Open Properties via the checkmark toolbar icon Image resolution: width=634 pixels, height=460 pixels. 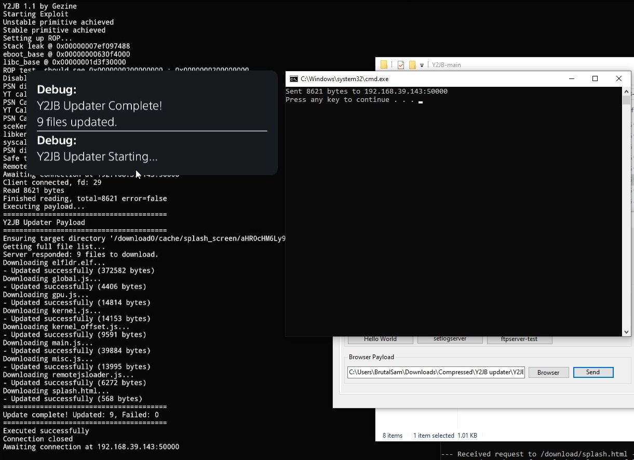400,65
